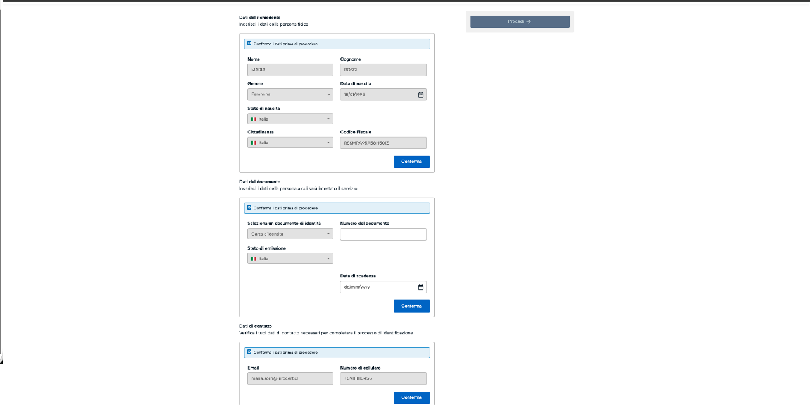Open the Stato di emissione dropdown
This screenshot has width=810, height=405.
point(290,258)
